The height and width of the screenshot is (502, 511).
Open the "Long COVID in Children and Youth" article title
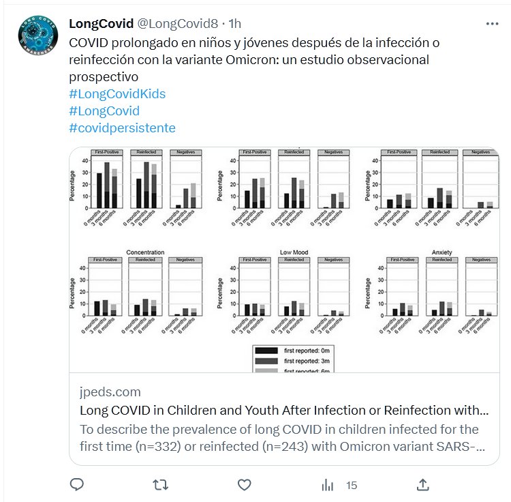[x=284, y=411]
